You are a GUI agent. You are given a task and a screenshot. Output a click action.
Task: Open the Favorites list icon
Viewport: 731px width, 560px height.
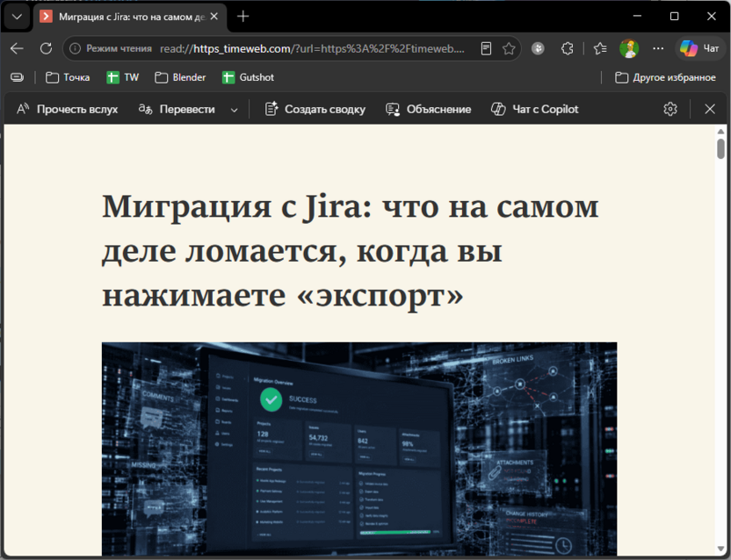pos(600,48)
